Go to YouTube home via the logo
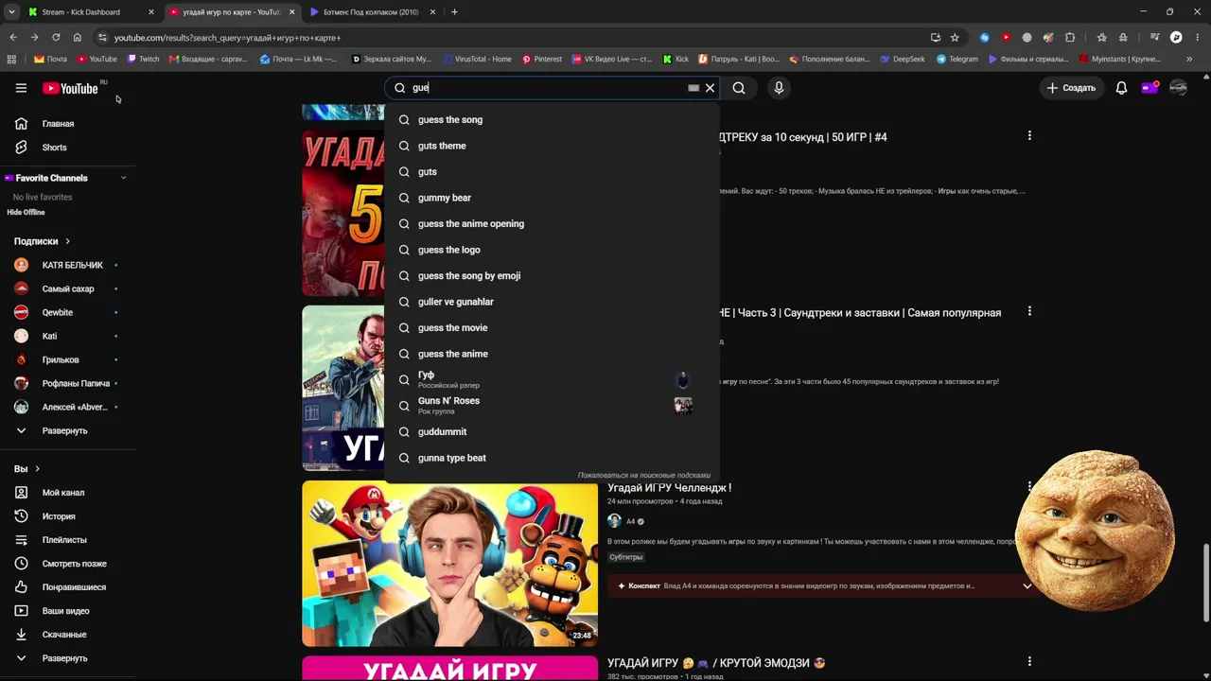The height and width of the screenshot is (681, 1211). [70, 88]
